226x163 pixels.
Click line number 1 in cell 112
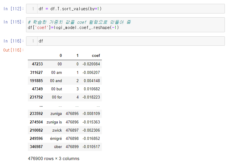33,9
